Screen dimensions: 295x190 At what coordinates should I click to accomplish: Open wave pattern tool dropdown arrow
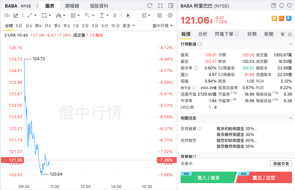click(64, 15)
